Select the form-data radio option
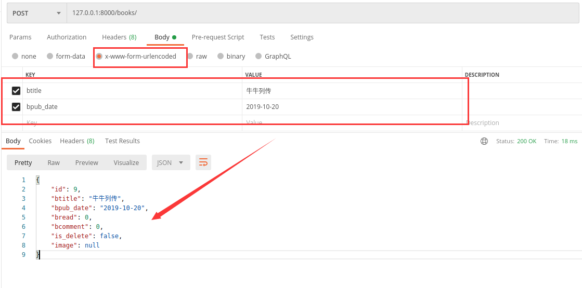Screen dimensions: 582x288 click(50, 56)
